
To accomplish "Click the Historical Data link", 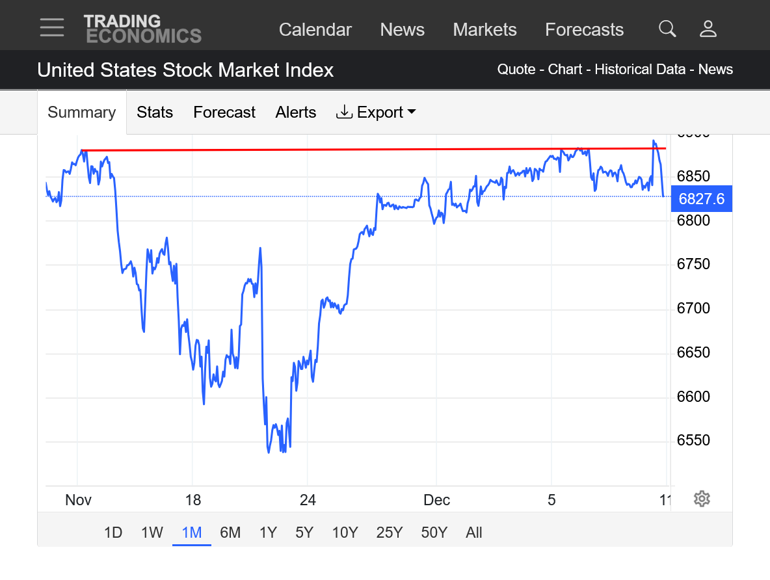I will pyautogui.click(x=641, y=70).
